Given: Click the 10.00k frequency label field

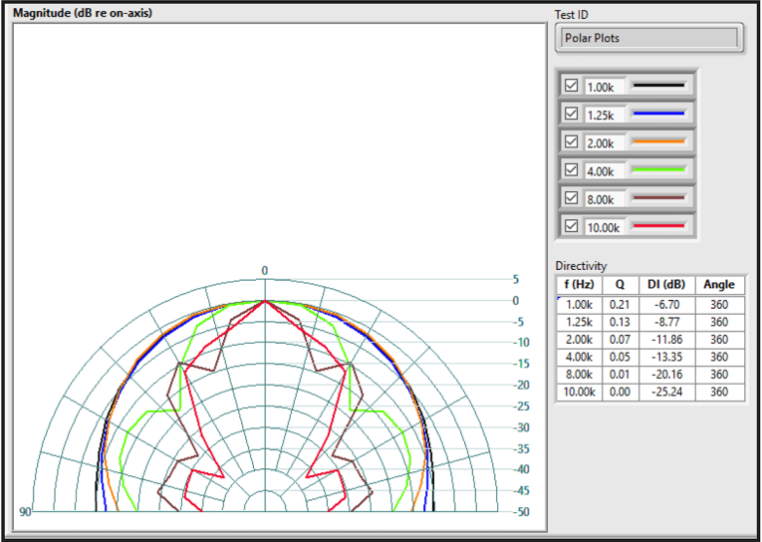Looking at the screenshot, I should pyautogui.click(x=605, y=227).
